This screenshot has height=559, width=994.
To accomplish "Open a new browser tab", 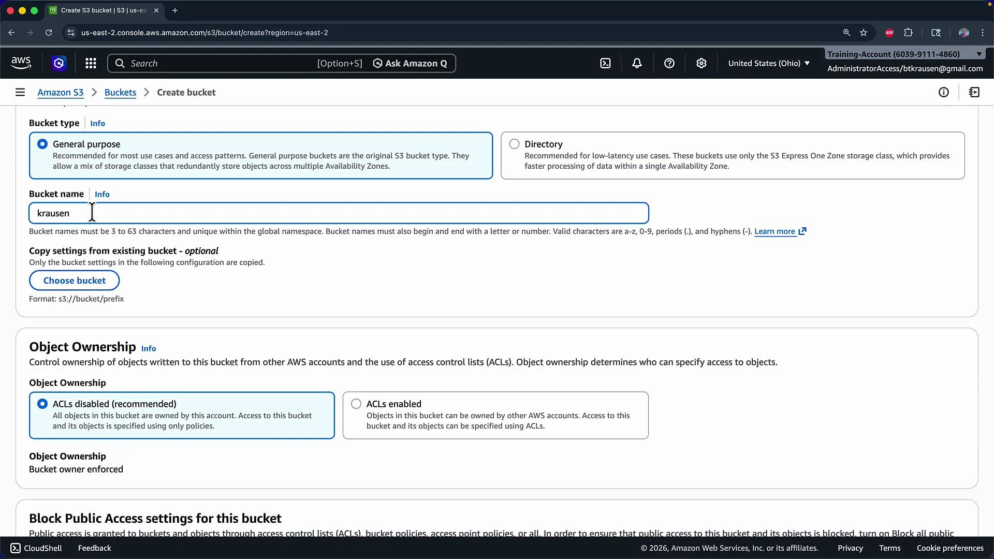I will tap(175, 10).
